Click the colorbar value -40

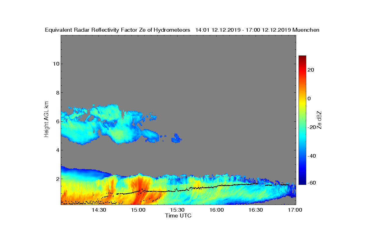(312, 156)
